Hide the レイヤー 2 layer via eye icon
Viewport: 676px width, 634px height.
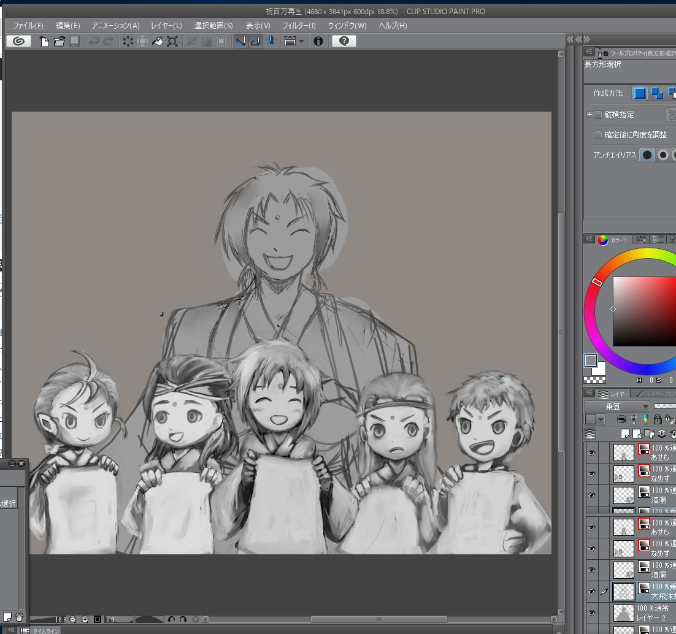(591, 612)
